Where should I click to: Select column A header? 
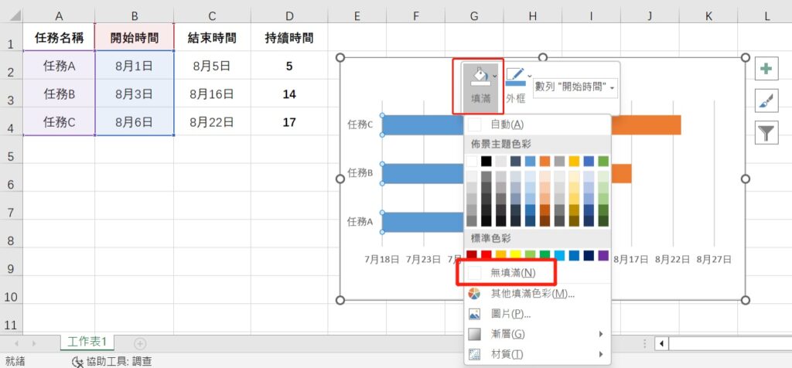(59, 16)
